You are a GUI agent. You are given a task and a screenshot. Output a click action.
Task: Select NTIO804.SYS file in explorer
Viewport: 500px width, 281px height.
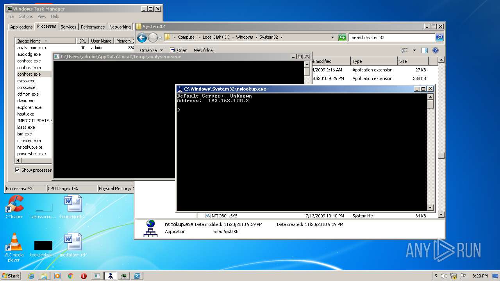224,215
